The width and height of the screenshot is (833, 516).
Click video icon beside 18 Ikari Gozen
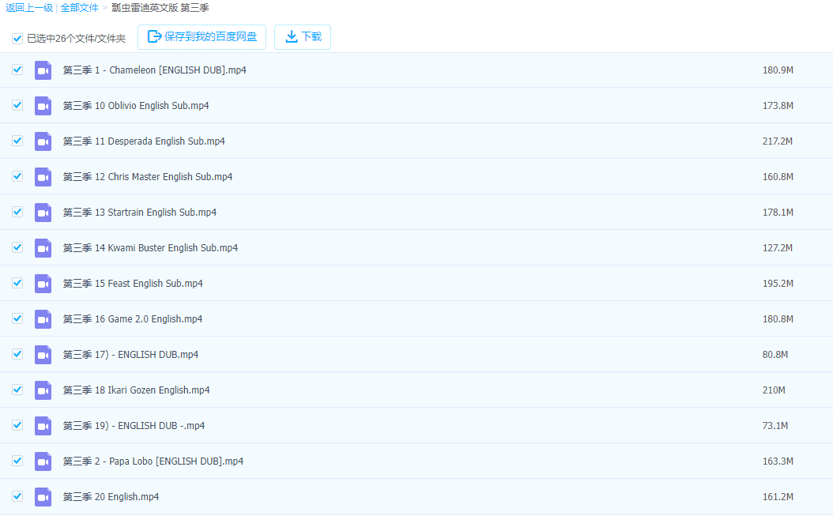coord(43,390)
